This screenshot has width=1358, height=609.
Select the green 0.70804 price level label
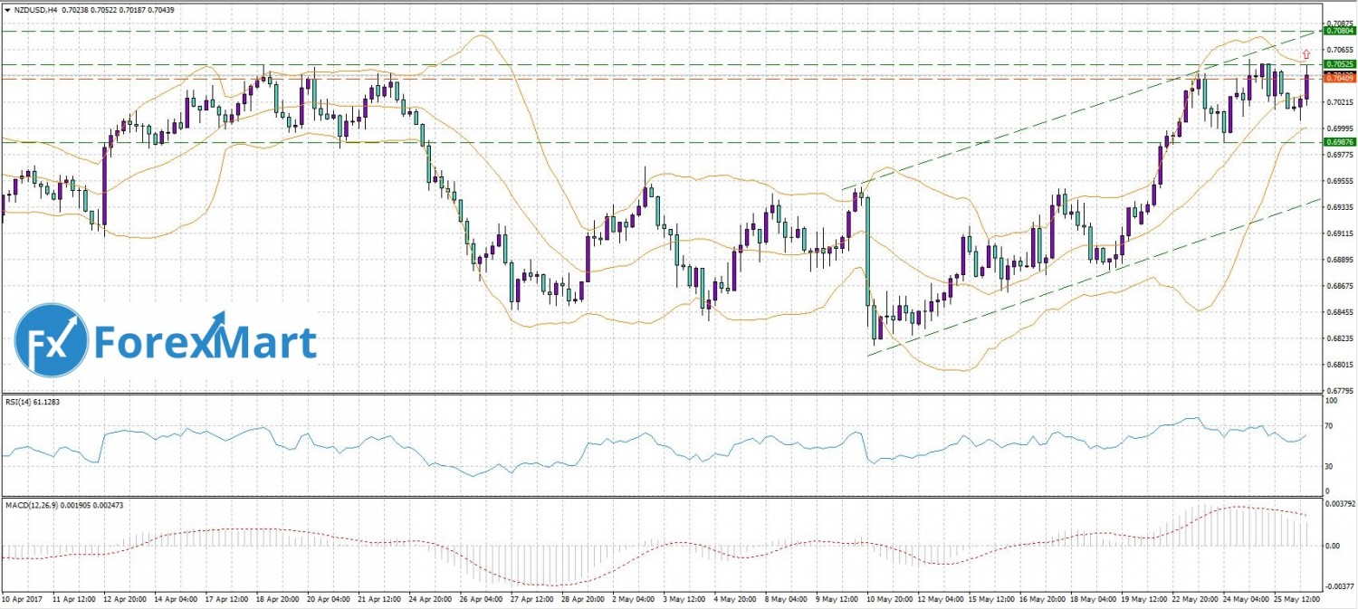click(1339, 31)
